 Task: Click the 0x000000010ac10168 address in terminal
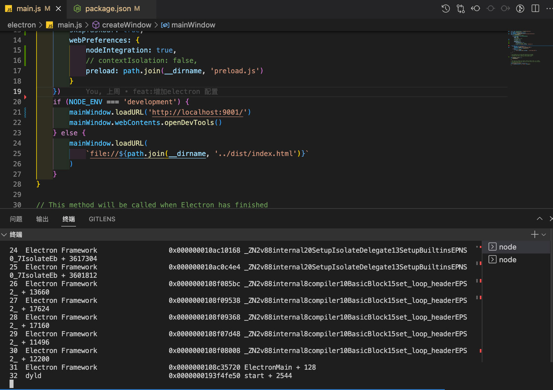click(x=204, y=250)
